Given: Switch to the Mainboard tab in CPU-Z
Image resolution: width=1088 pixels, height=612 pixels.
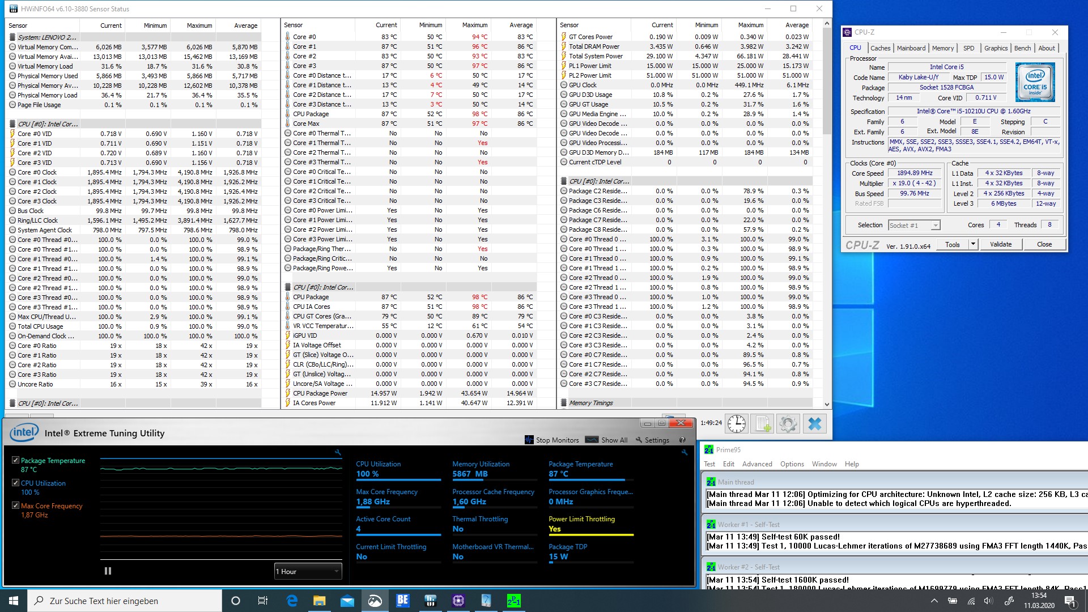Looking at the screenshot, I should click(x=911, y=48).
